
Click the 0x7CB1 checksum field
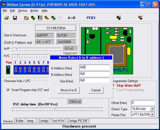(66, 35)
